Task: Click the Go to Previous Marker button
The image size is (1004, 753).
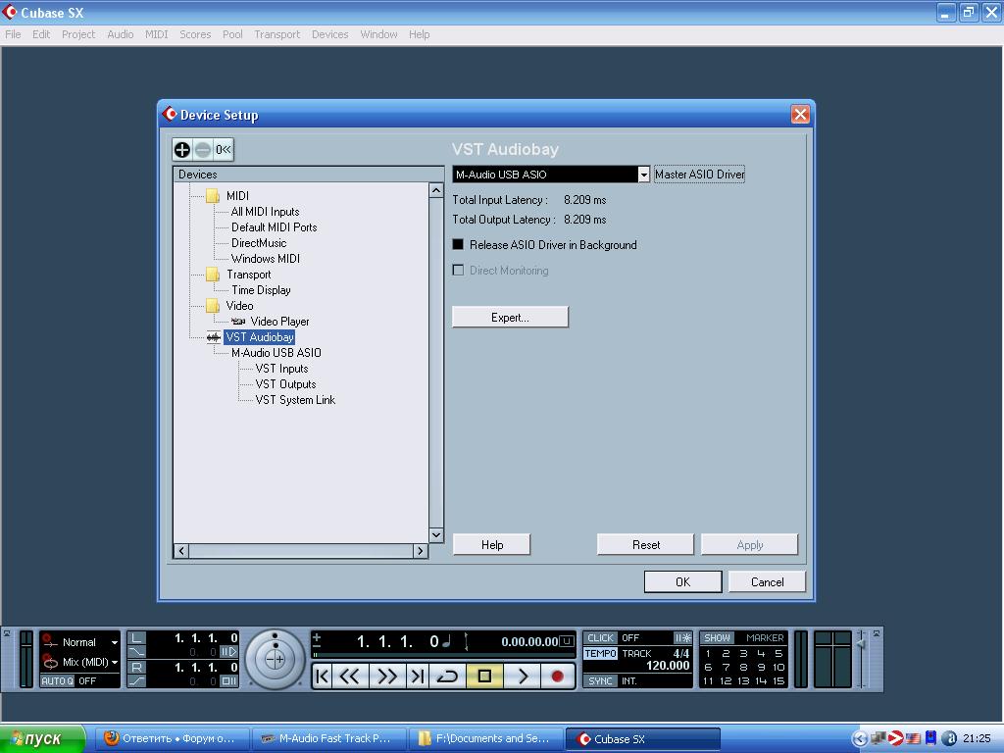Action: tap(322, 676)
